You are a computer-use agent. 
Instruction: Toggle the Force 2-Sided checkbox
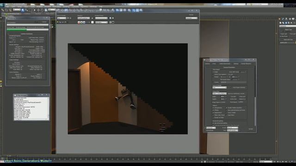click(227, 113)
